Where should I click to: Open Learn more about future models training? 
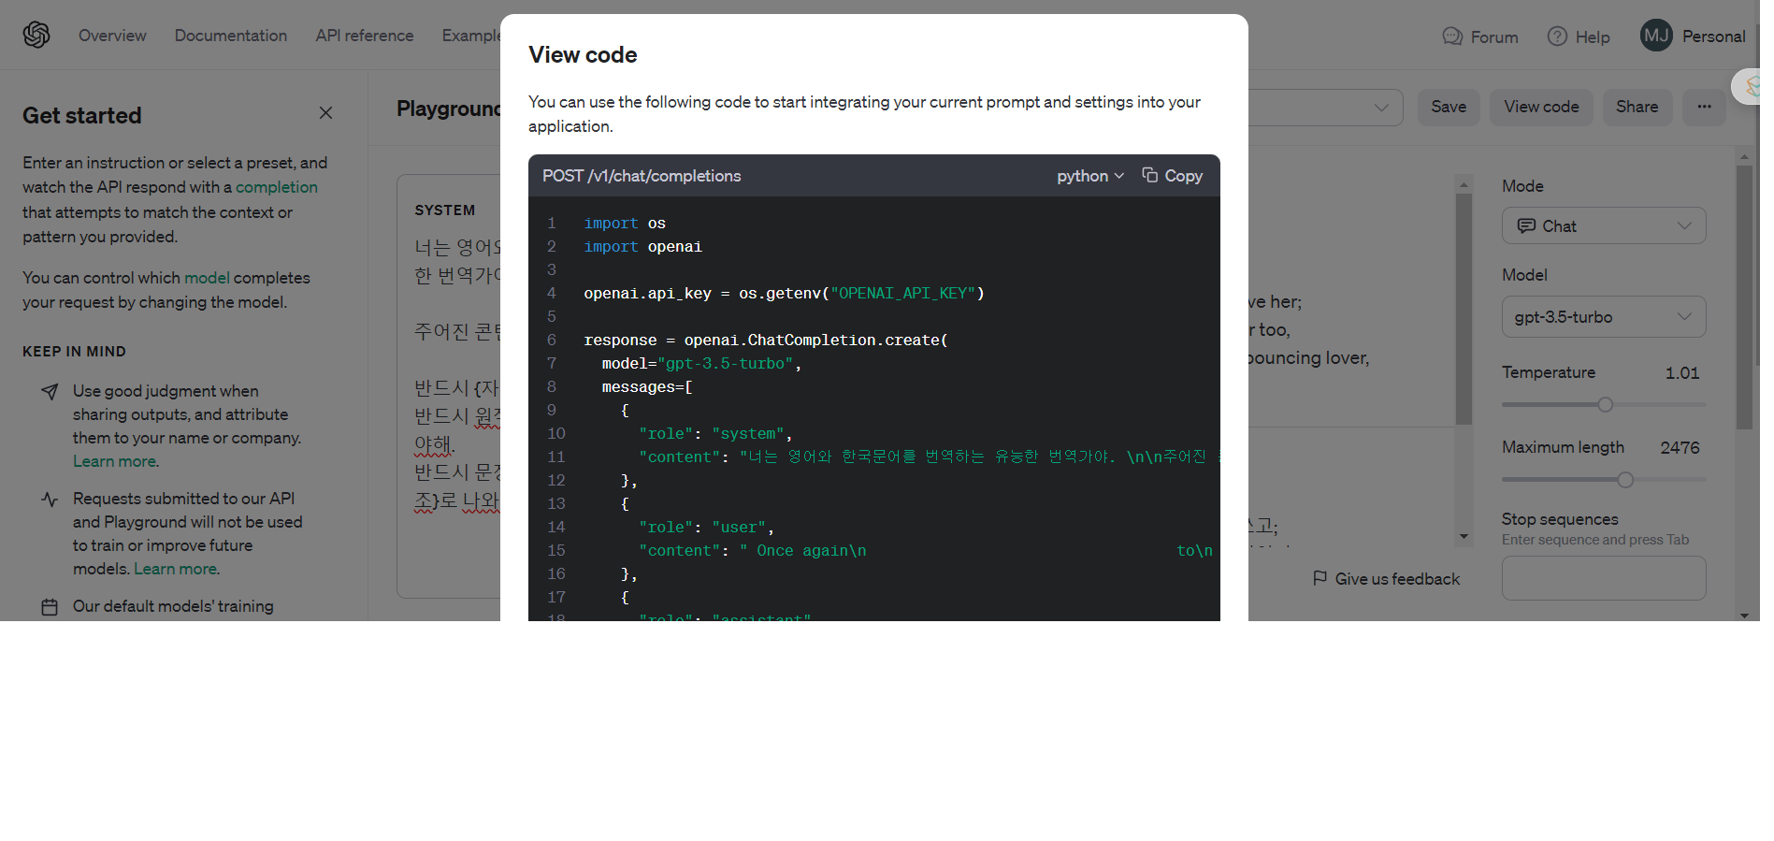(176, 569)
